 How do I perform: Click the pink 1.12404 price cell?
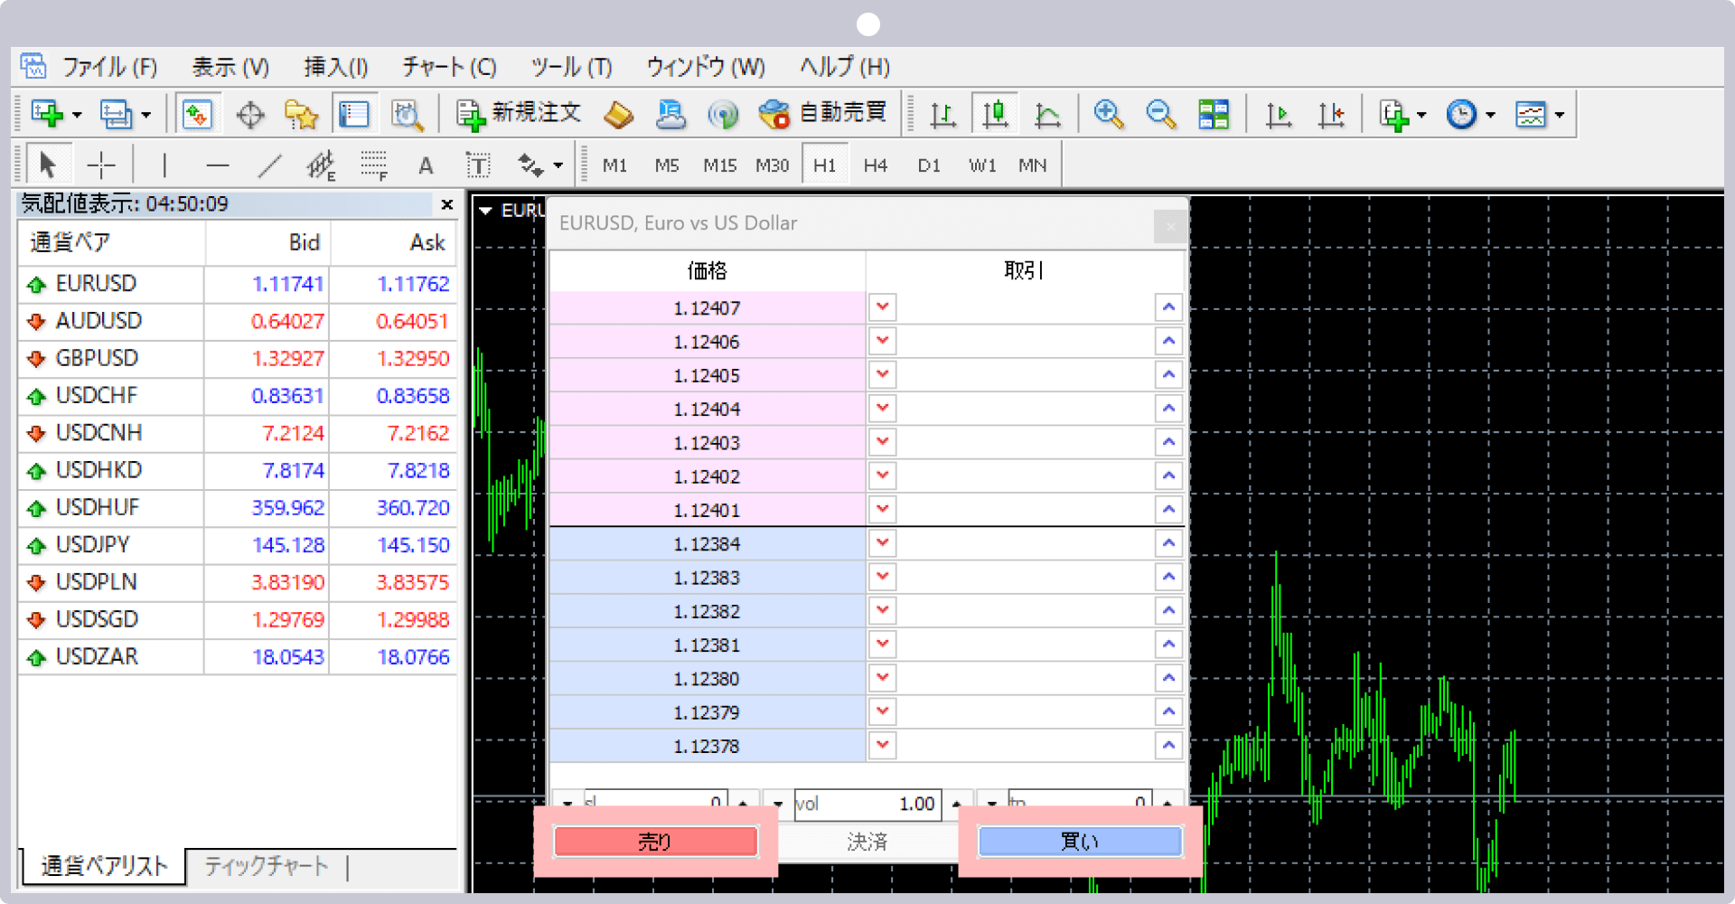[x=707, y=410]
